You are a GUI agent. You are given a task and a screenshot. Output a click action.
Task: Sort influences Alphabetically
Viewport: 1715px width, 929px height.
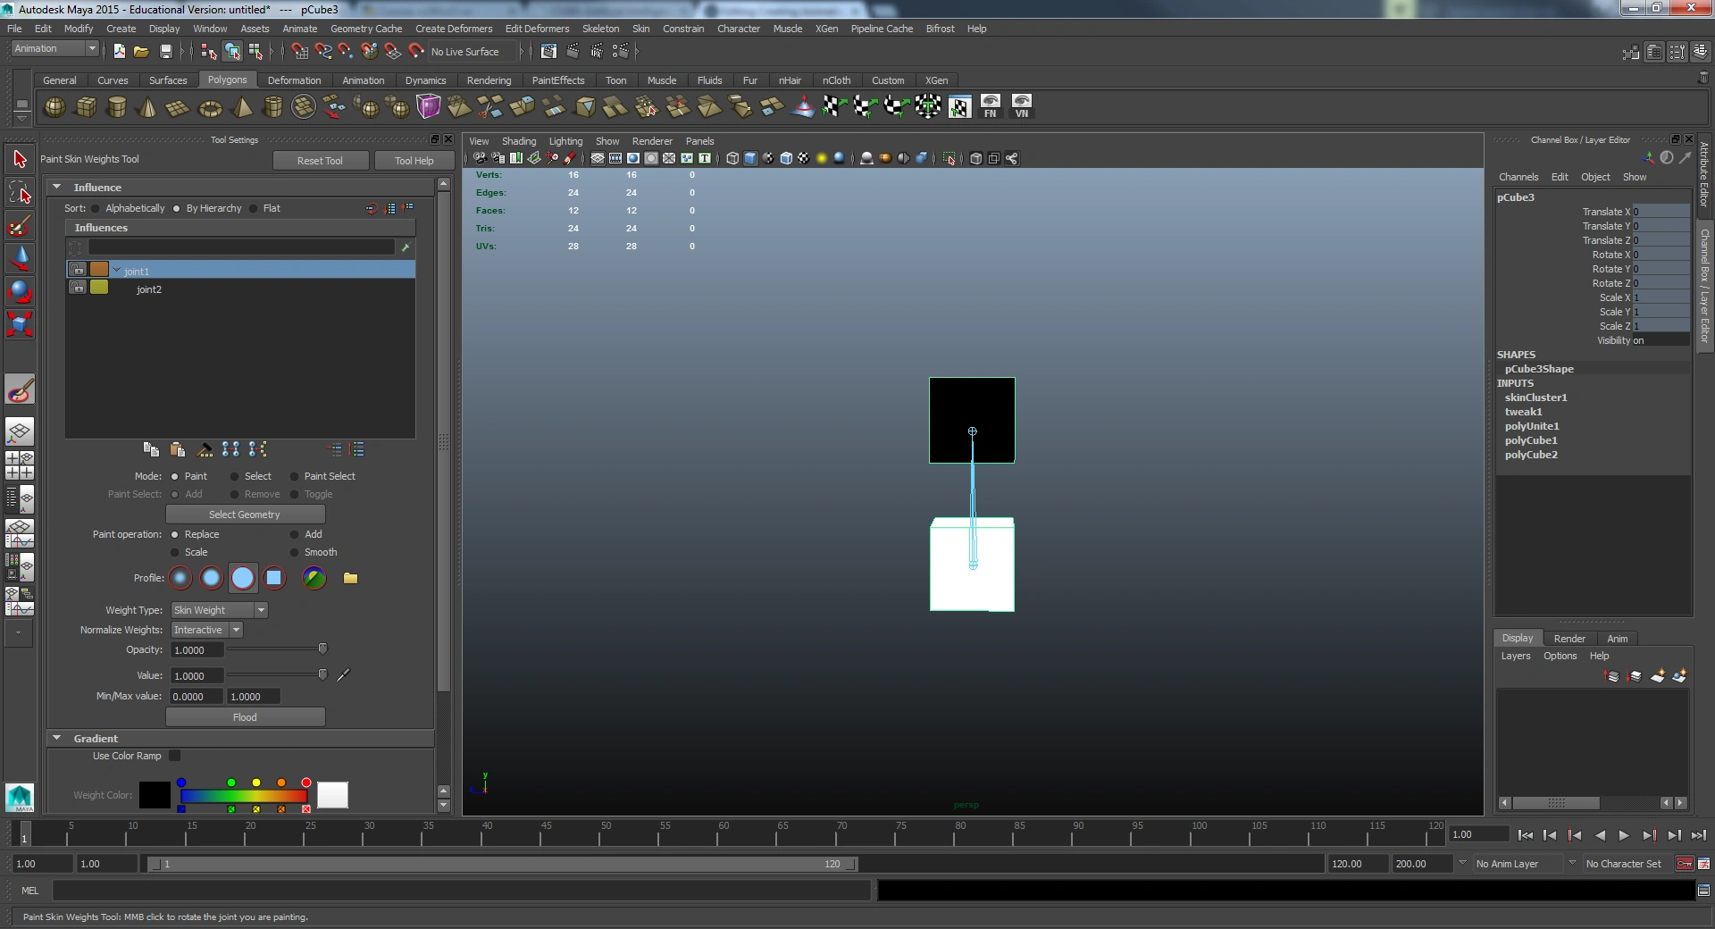96,208
